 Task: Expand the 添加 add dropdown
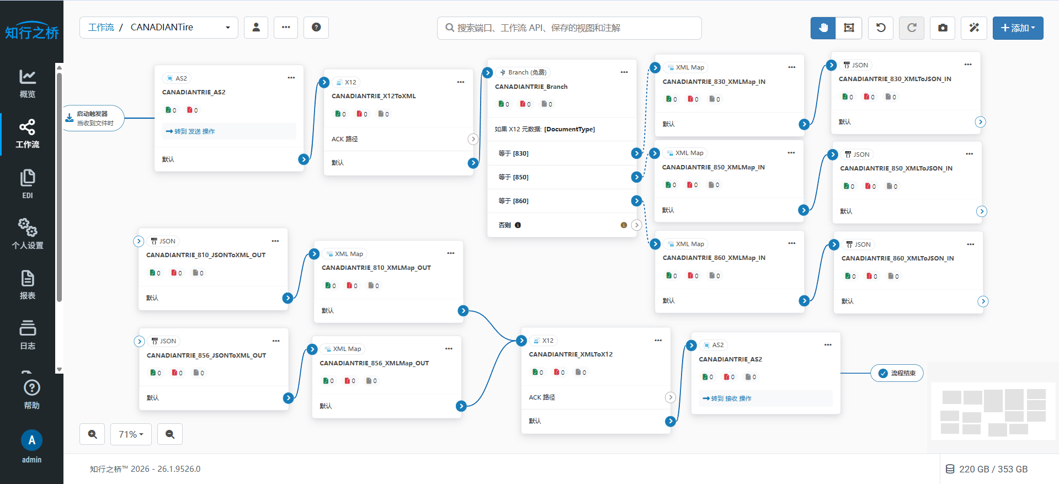[1018, 28]
